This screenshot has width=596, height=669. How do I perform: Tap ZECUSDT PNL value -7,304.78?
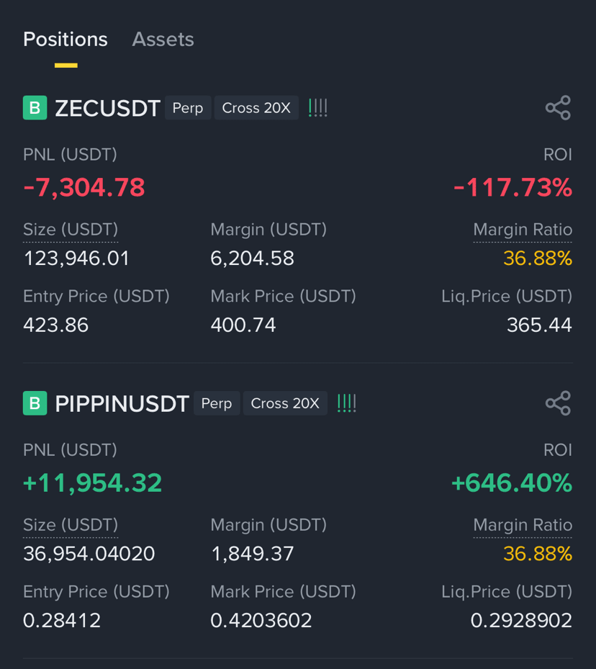84,188
